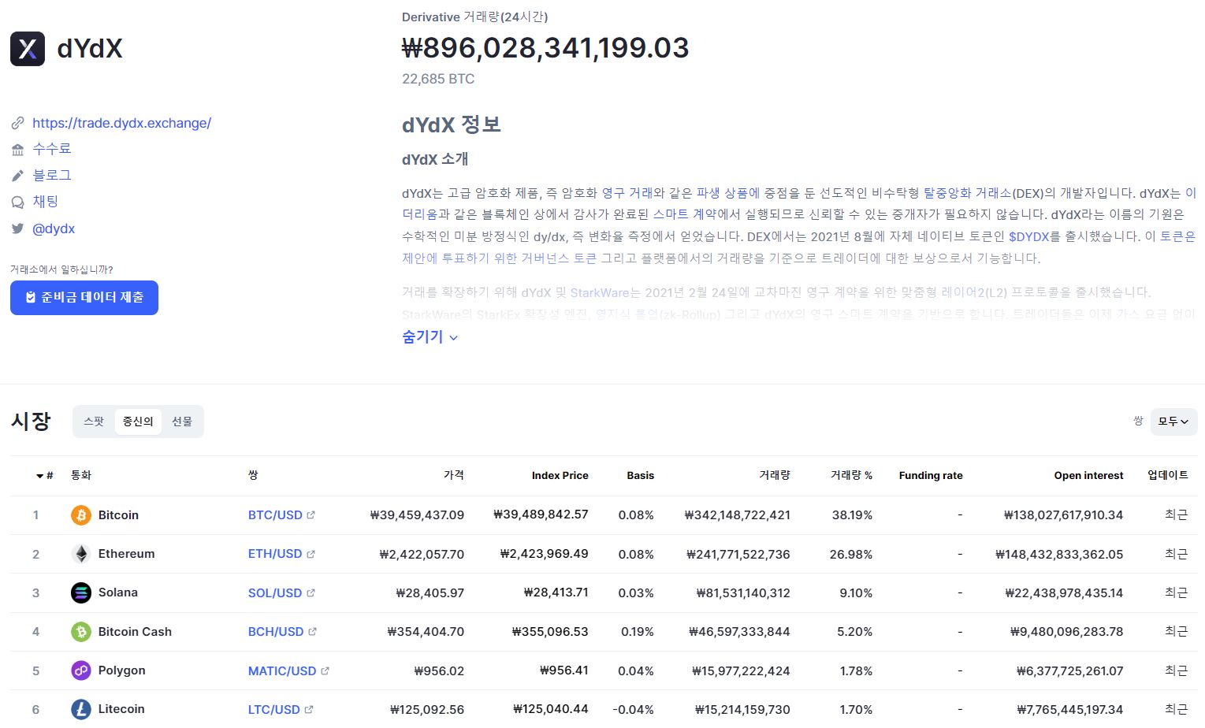Click the Ethereum currency name
1205x728 pixels.
coord(126,554)
